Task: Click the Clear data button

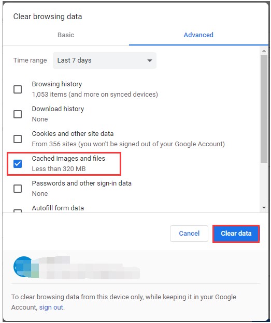Action: [236, 234]
